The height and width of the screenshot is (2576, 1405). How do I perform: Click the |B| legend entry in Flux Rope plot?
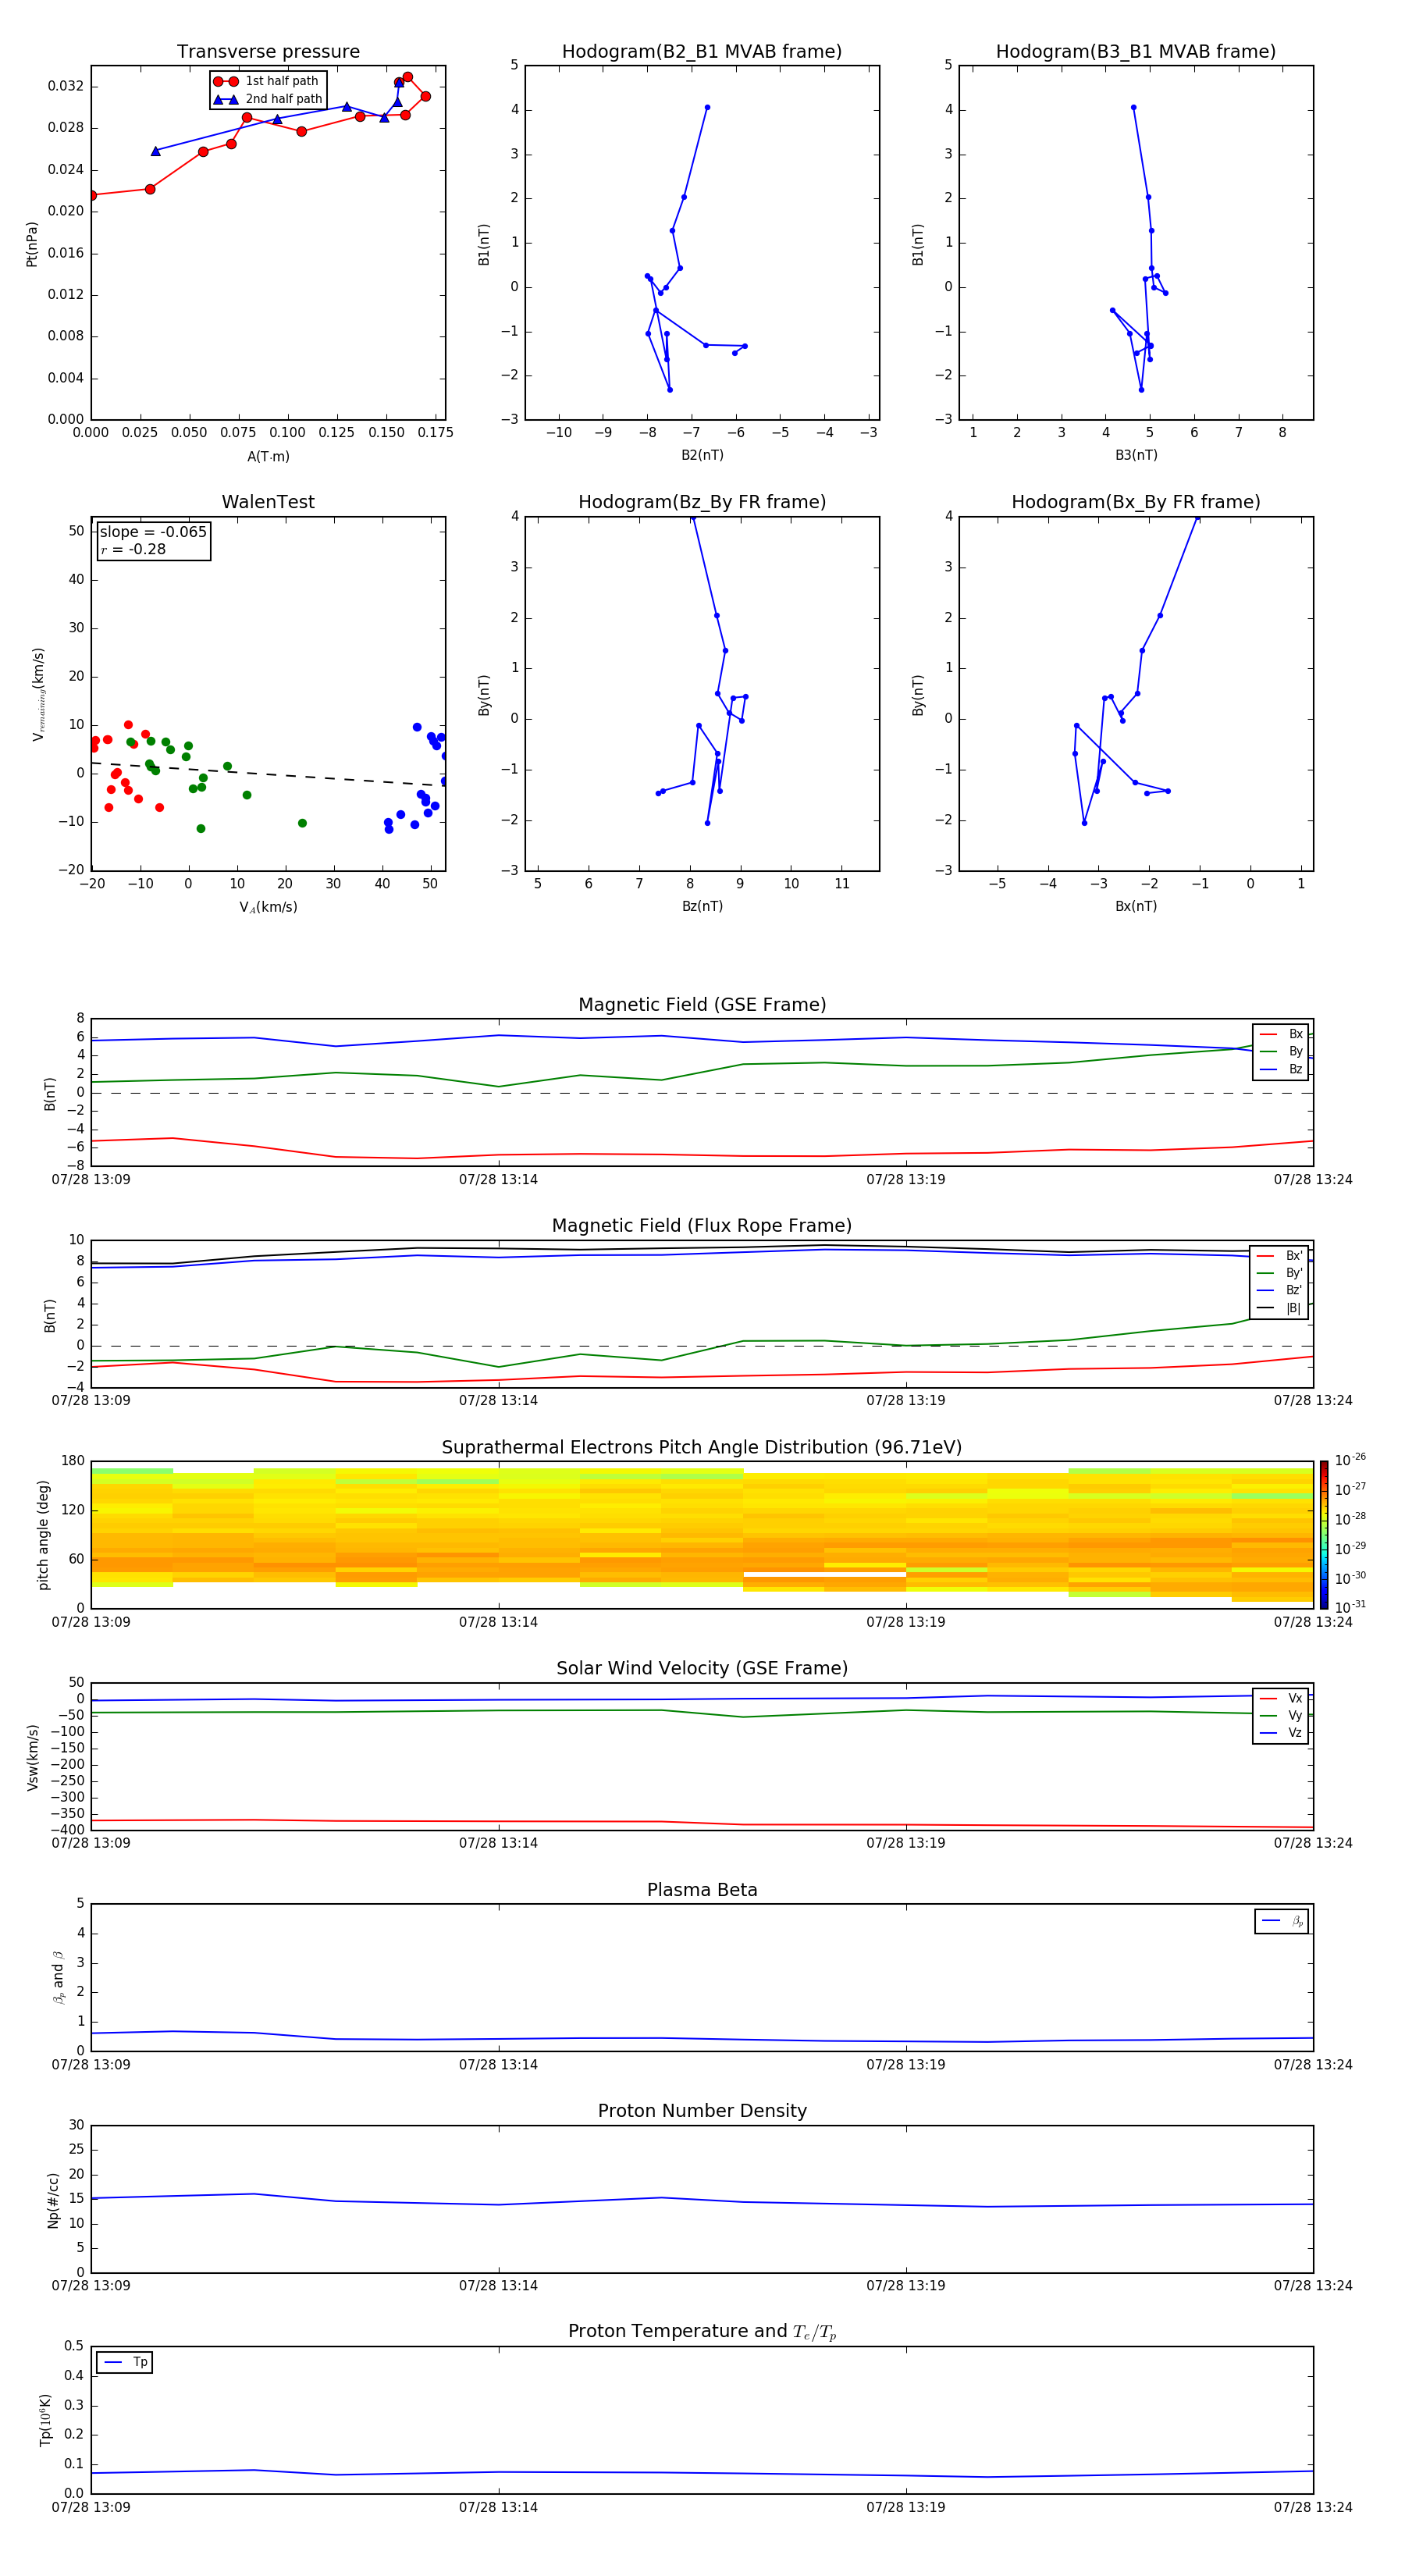1279,1308
